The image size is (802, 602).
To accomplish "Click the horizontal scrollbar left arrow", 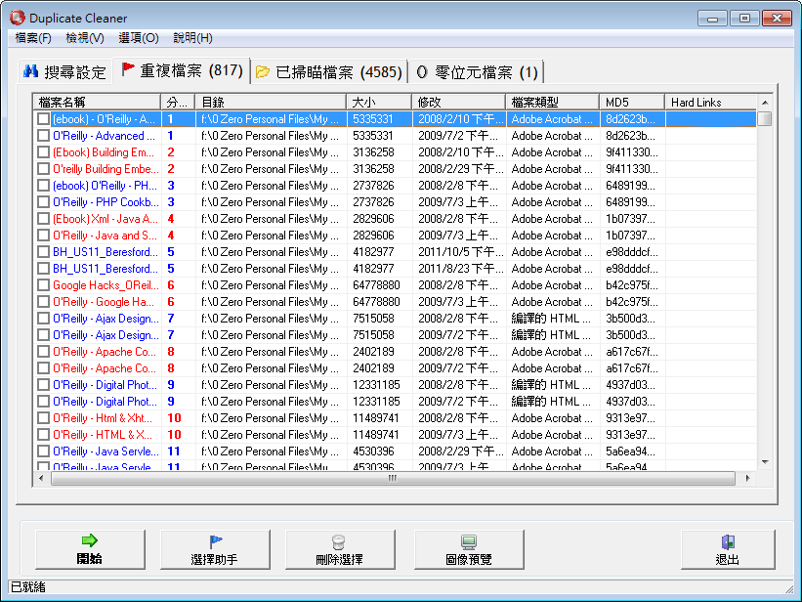I will [41, 478].
